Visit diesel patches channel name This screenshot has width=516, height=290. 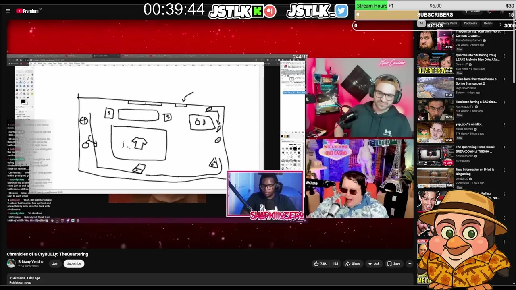465,129
